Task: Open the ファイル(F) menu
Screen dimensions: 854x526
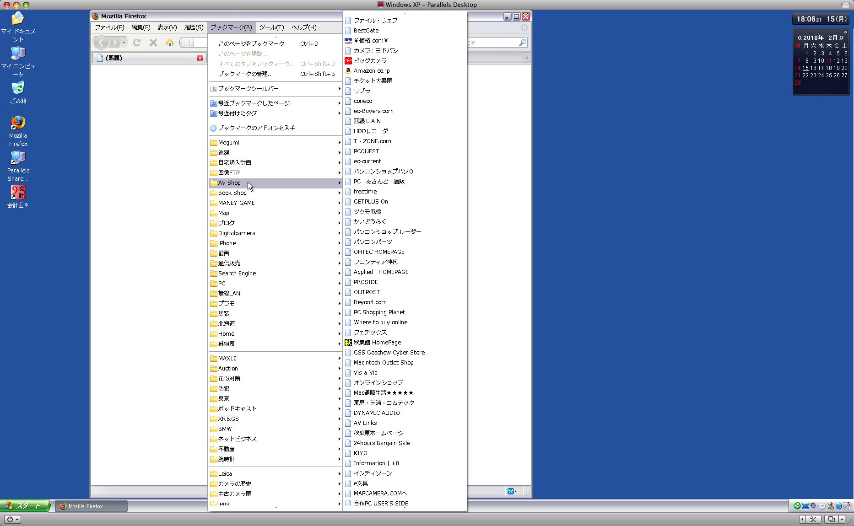Action: pos(109,27)
